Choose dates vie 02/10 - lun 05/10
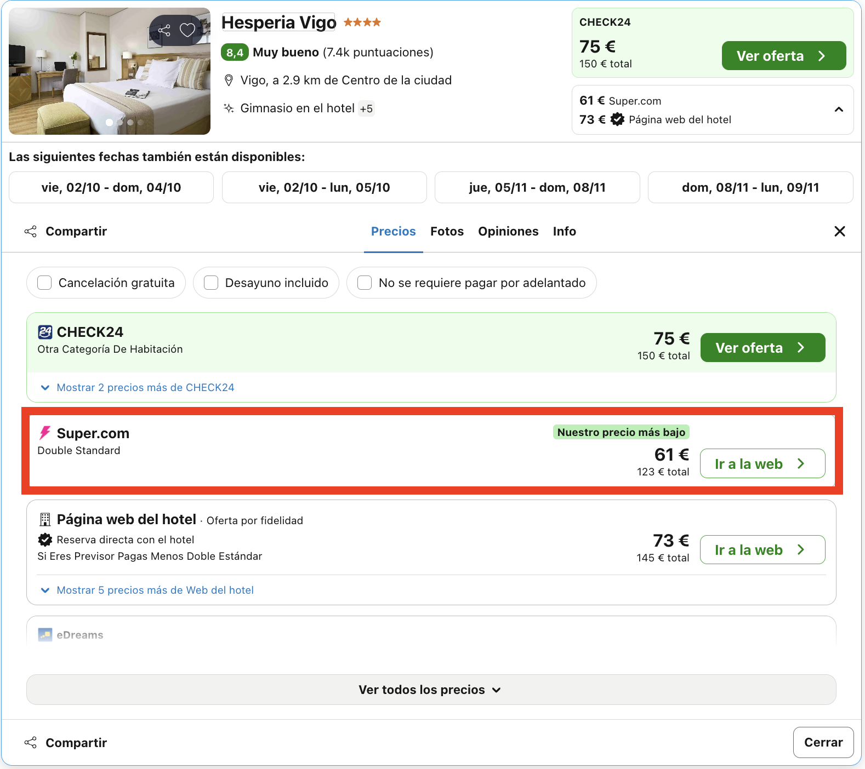The image size is (865, 769). [325, 187]
